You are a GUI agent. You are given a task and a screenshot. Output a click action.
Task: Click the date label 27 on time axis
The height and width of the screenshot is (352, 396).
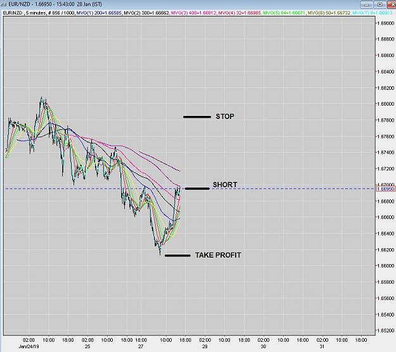[x=141, y=346]
